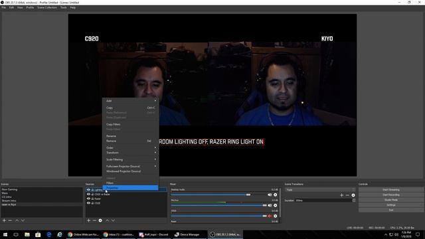This screenshot has width=425, height=239.
Task: Click lock icon on C920 source
Action: coord(92,203)
